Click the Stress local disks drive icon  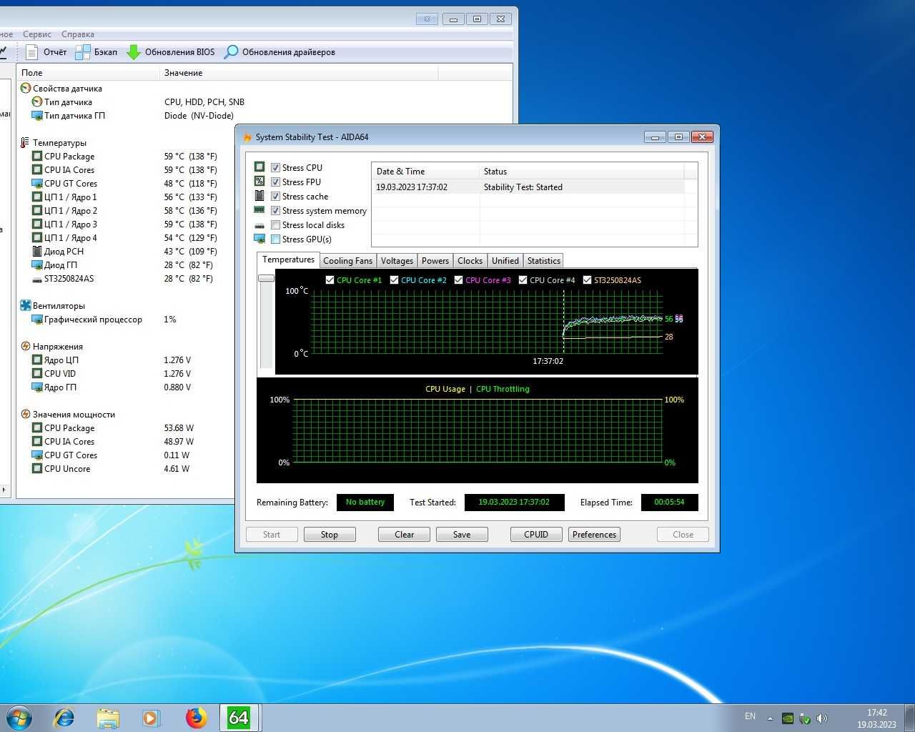(x=259, y=225)
